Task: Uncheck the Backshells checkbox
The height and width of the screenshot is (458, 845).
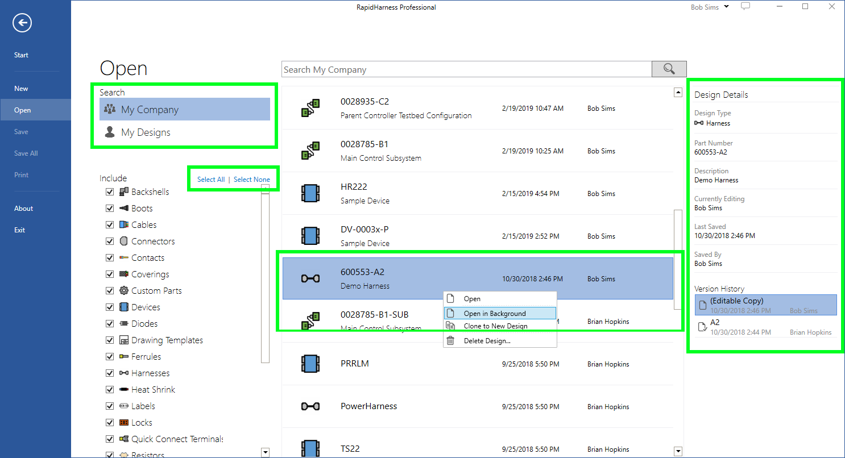Action: pyautogui.click(x=110, y=192)
